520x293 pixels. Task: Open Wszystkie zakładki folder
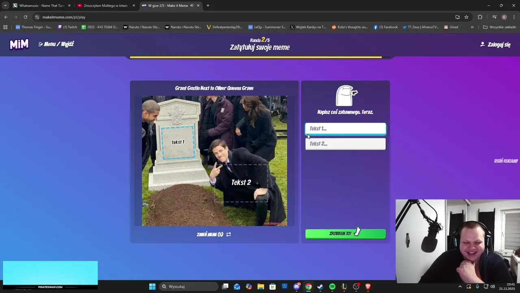click(499, 27)
